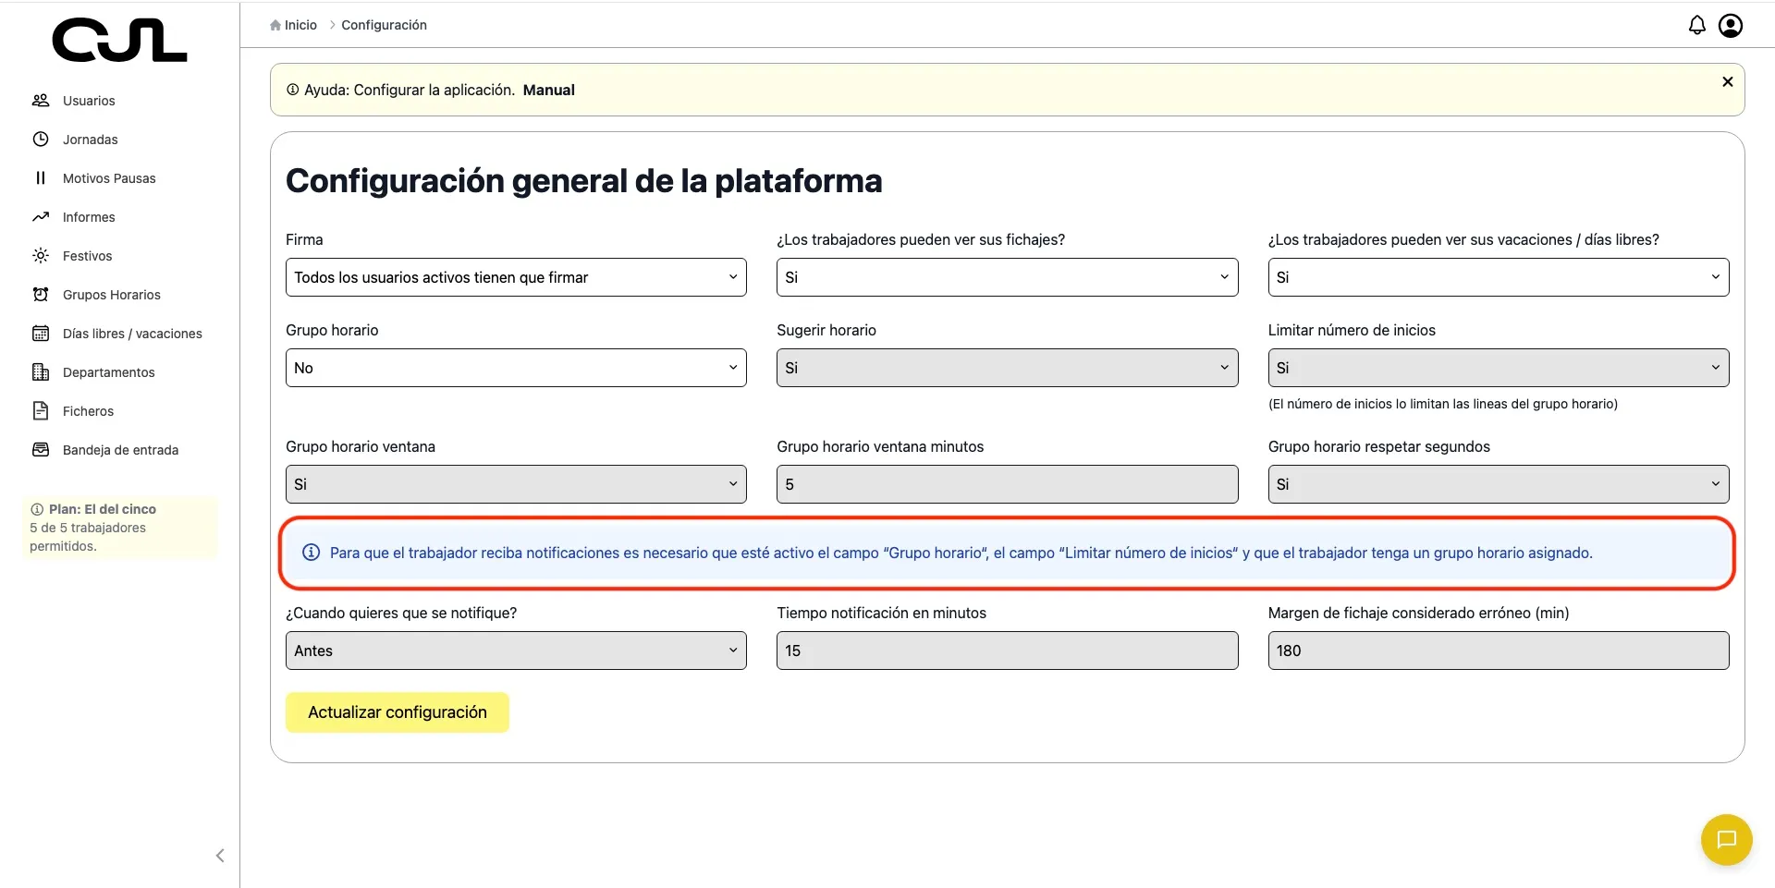The height and width of the screenshot is (888, 1775).
Task: Click the Grupos Horarios alarm icon
Action: (41, 295)
